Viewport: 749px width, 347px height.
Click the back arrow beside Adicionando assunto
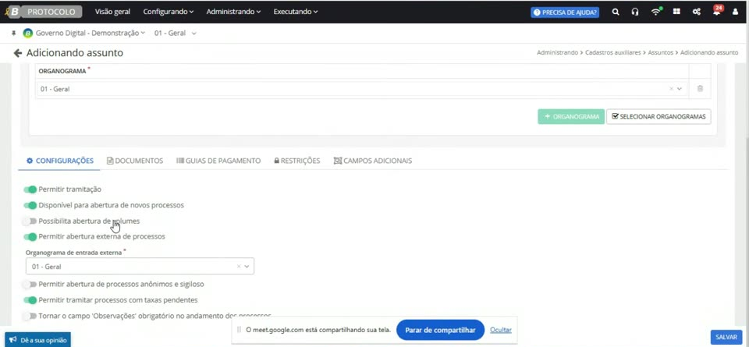(18, 53)
